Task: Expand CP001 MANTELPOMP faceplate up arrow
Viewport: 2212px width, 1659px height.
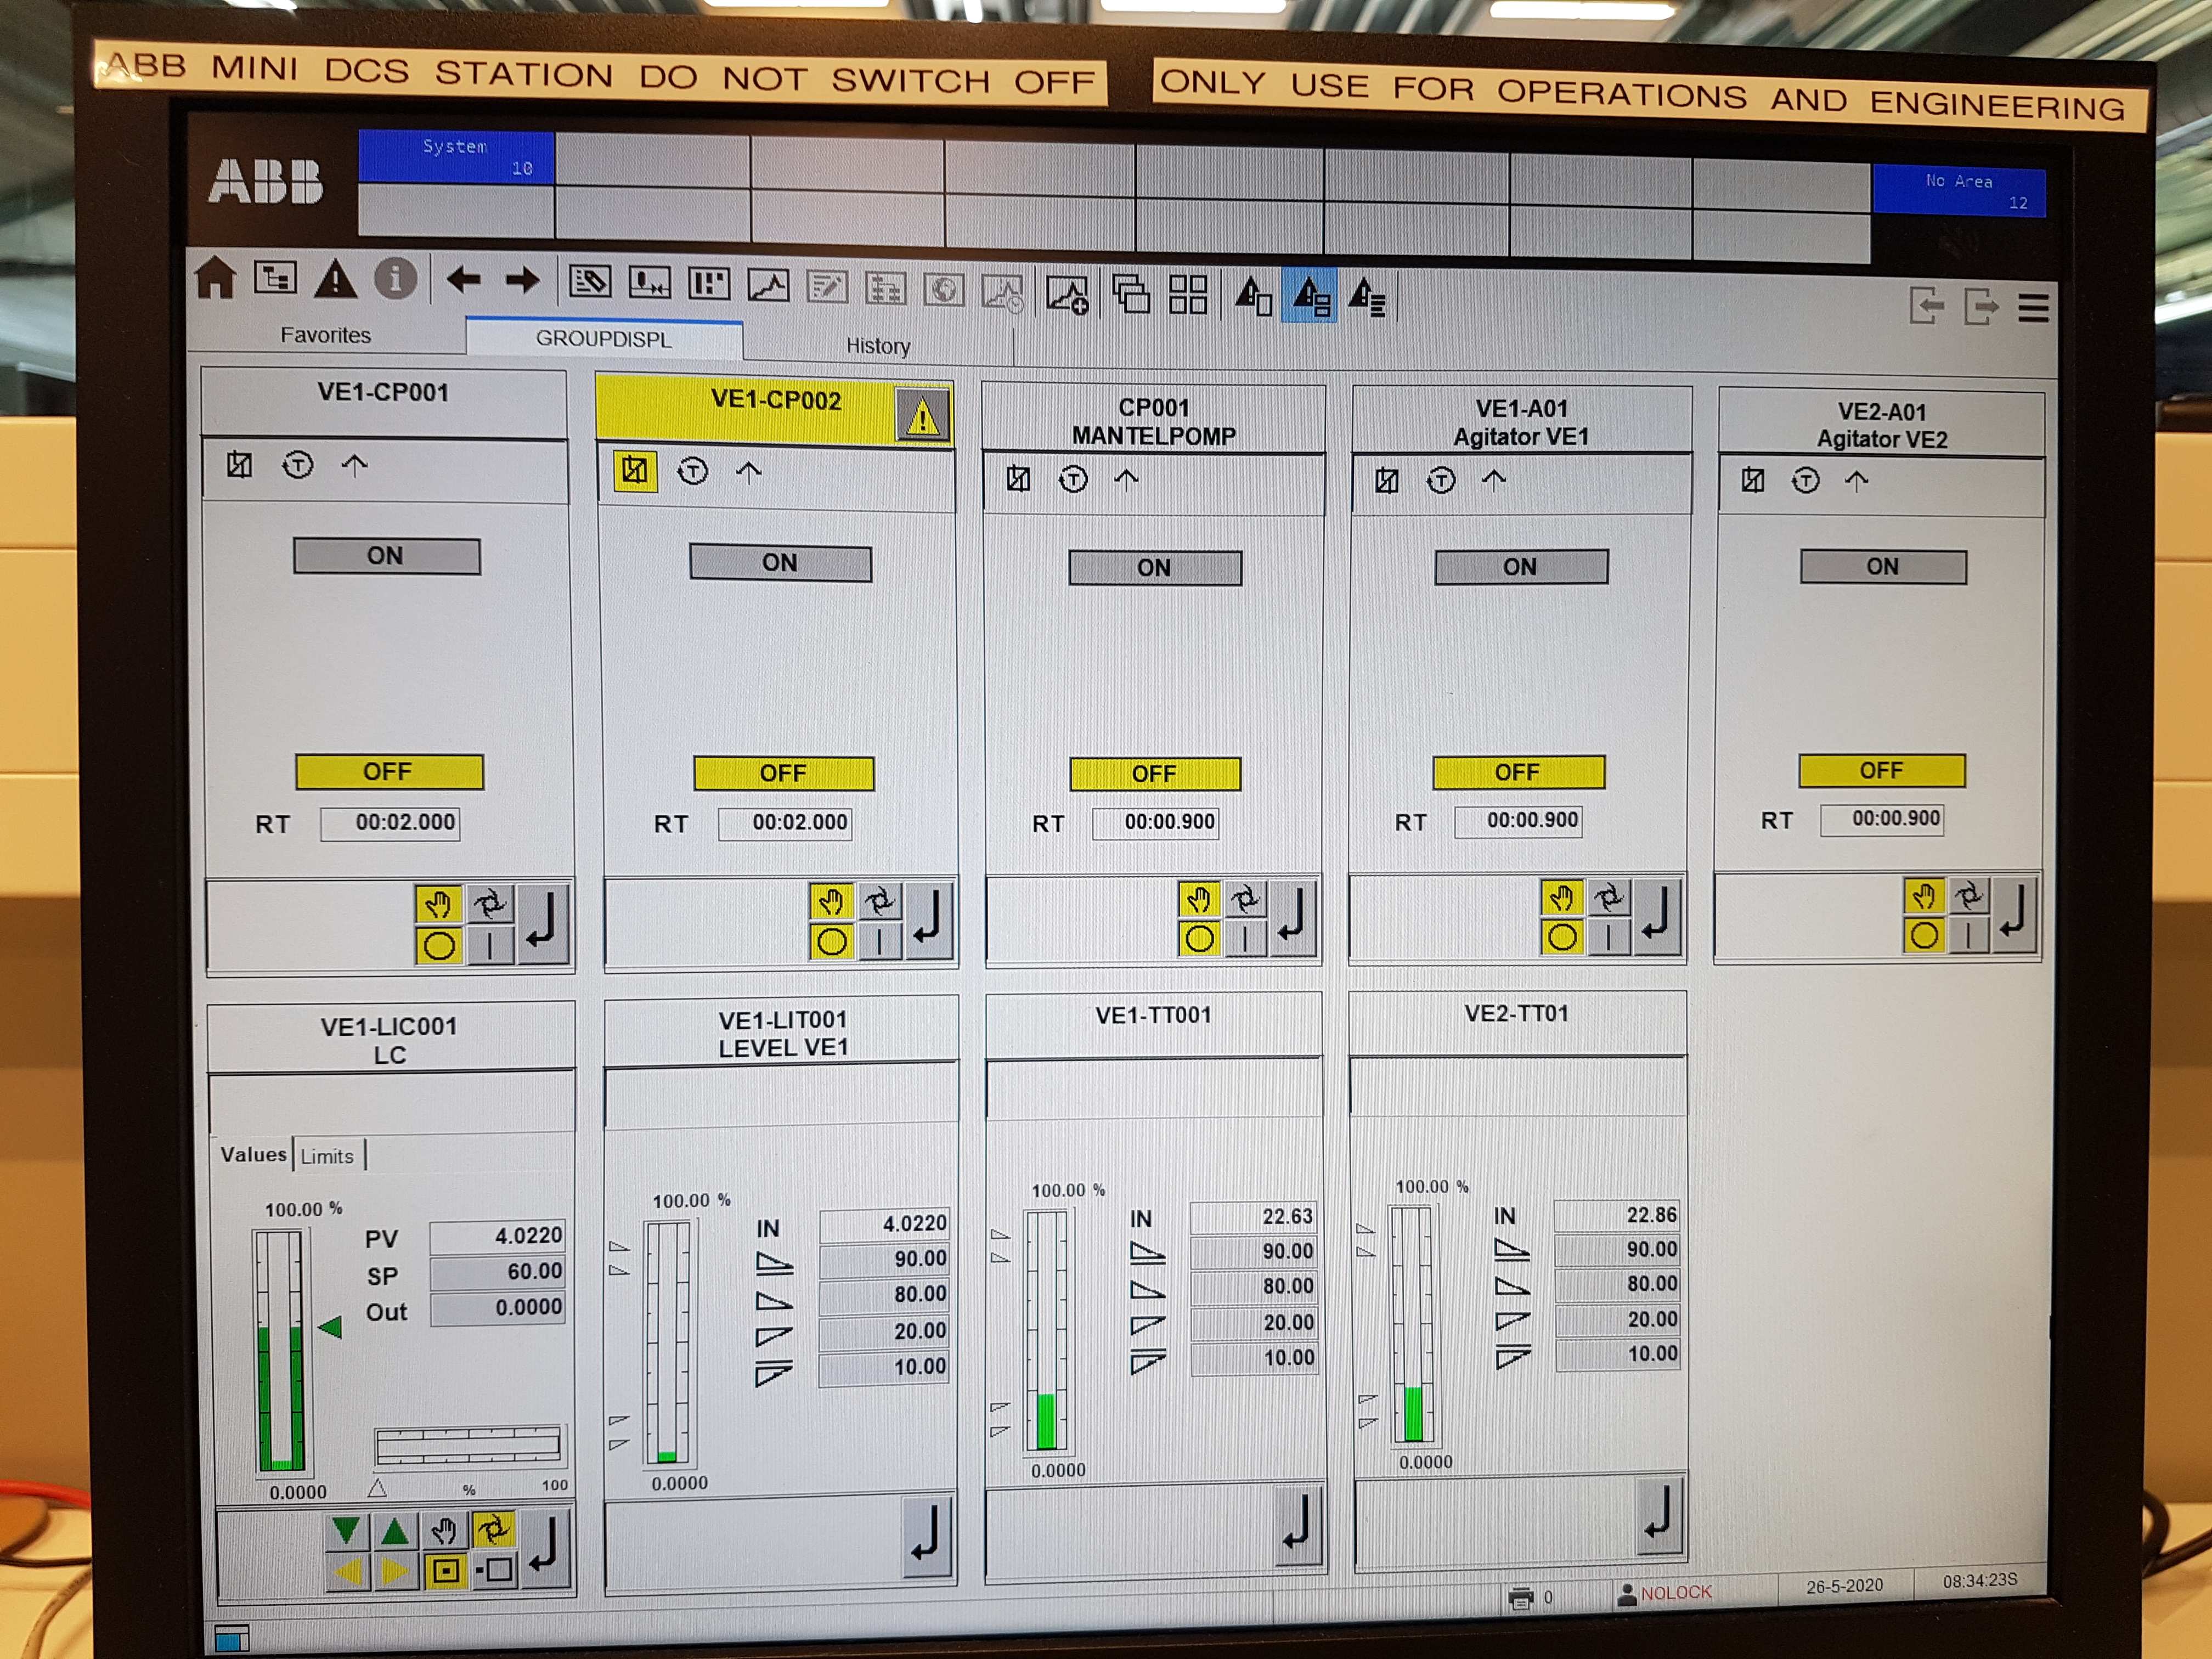Action: tap(1127, 480)
